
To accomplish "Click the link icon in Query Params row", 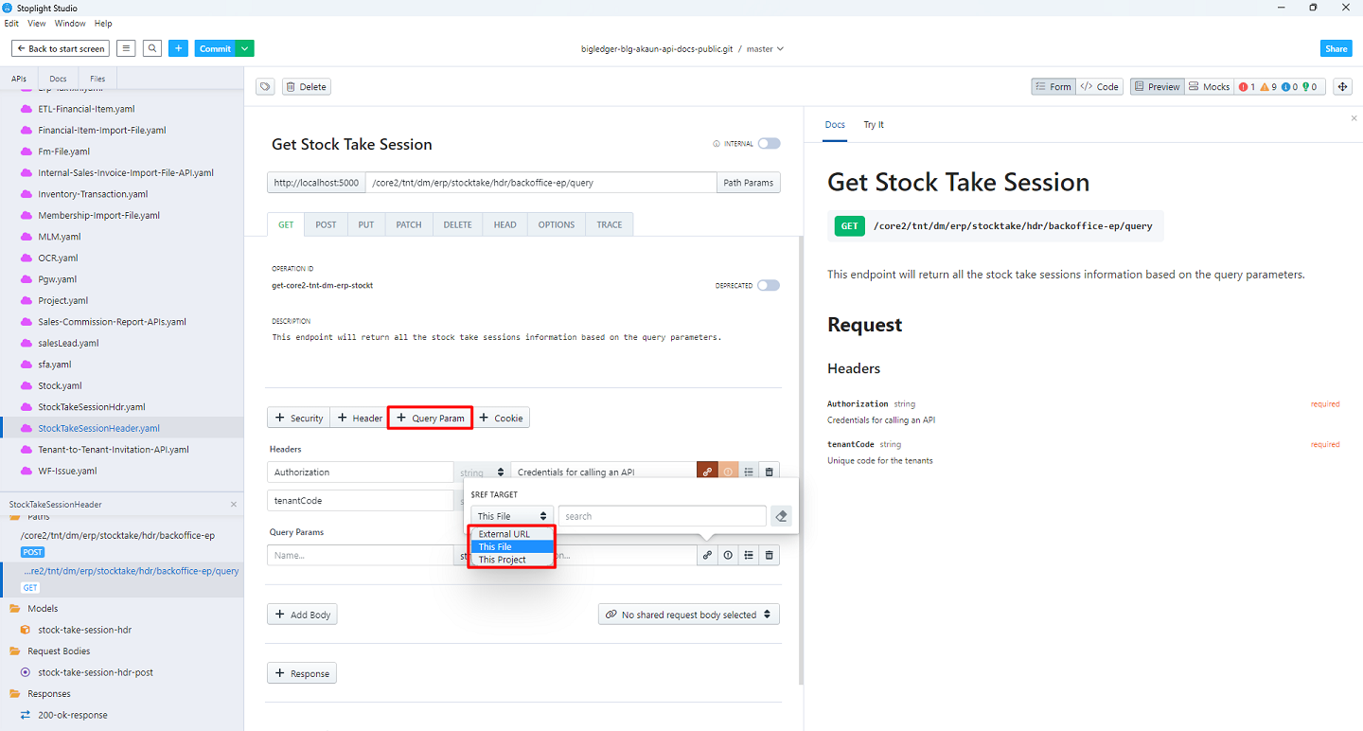I will tap(707, 556).
